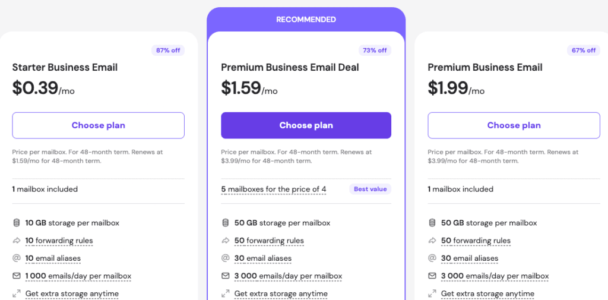The width and height of the screenshot is (608, 300).
Task: Click "1 000 emails/day per mailbox" text
Action: [x=78, y=276]
